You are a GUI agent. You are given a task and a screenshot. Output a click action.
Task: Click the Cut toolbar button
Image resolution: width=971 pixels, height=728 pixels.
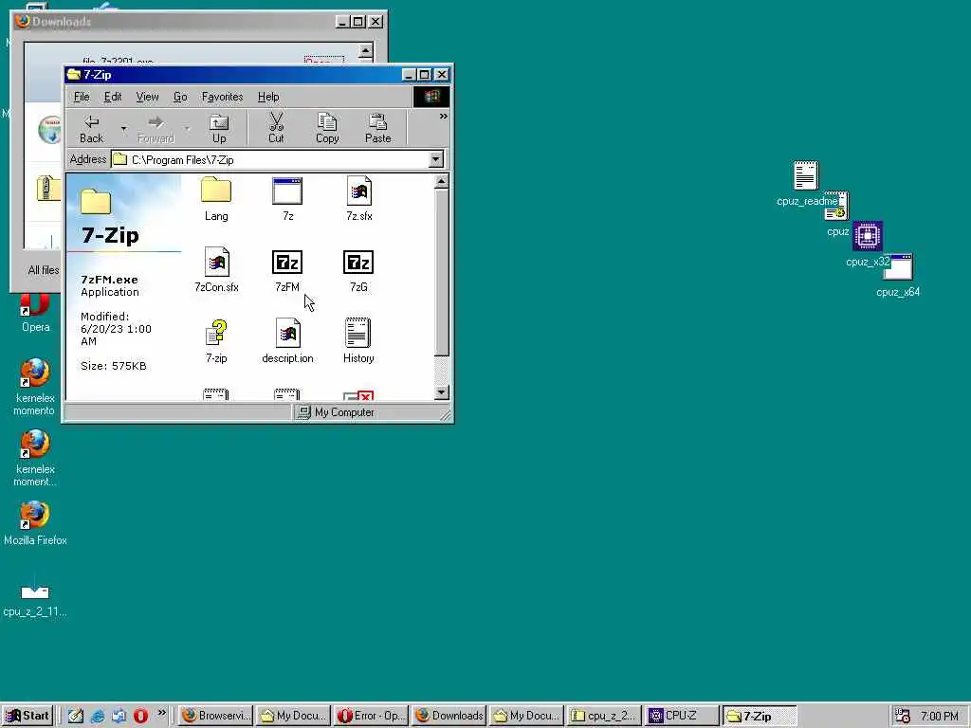(x=276, y=129)
